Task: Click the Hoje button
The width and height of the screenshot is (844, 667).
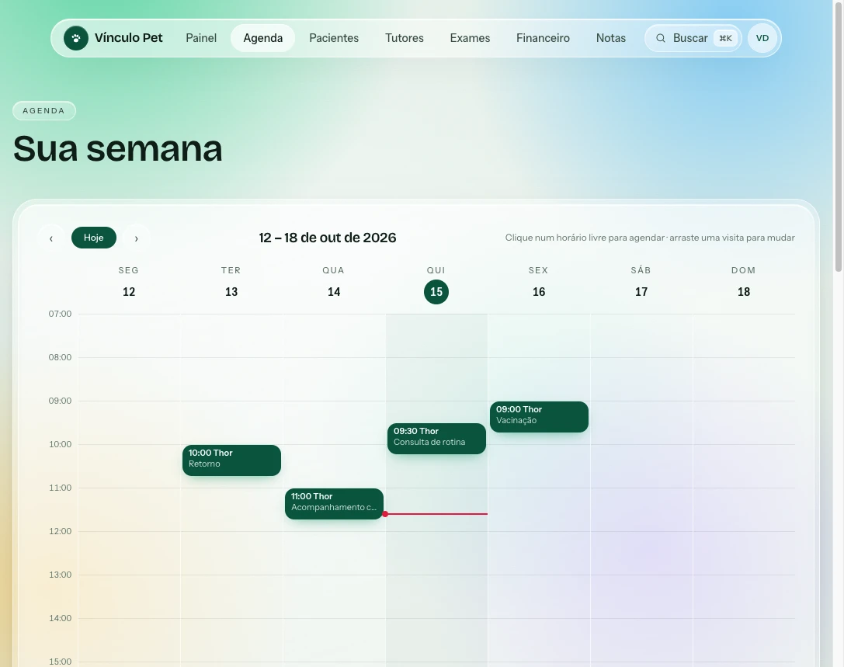Action: (x=94, y=238)
